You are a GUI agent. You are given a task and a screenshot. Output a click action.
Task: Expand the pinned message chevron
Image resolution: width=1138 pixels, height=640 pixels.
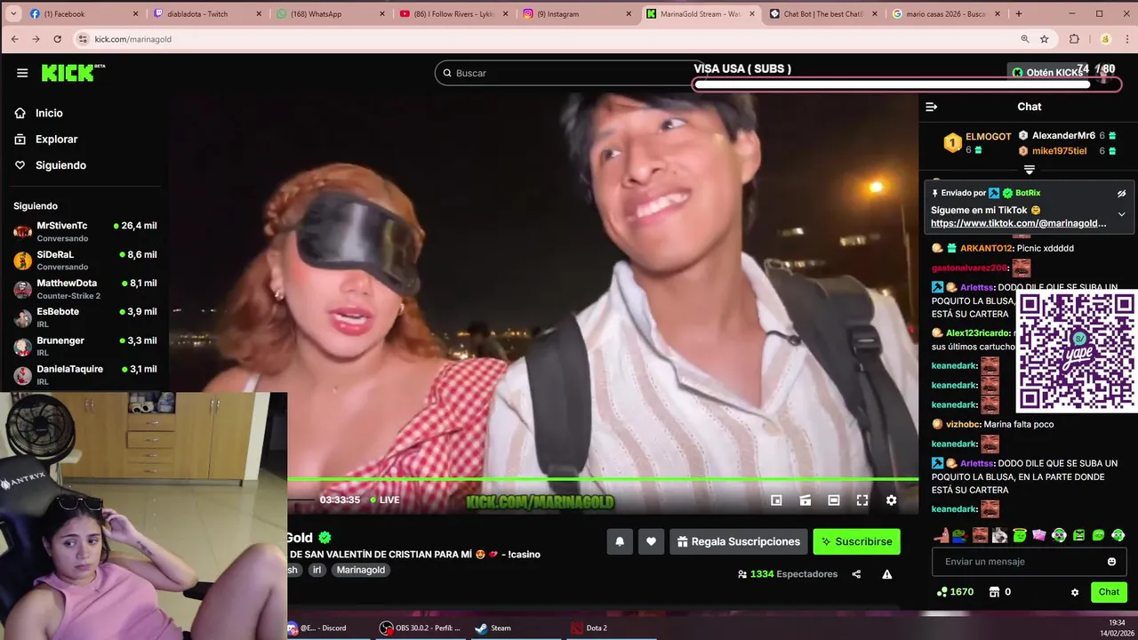(x=1121, y=214)
